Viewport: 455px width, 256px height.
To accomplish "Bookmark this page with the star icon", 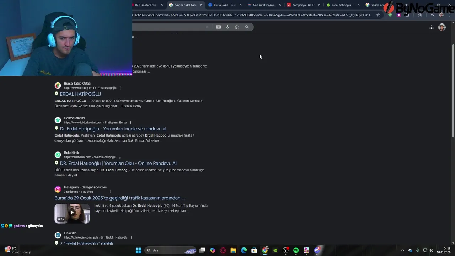I will tap(378, 15).
